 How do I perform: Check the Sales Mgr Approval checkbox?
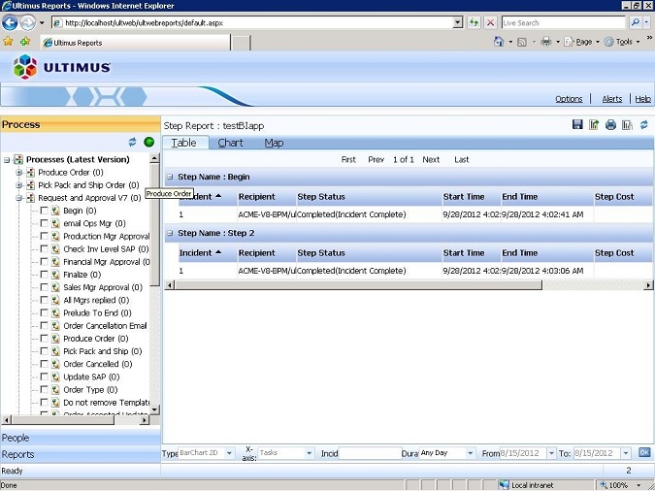pyautogui.click(x=44, y=287)
